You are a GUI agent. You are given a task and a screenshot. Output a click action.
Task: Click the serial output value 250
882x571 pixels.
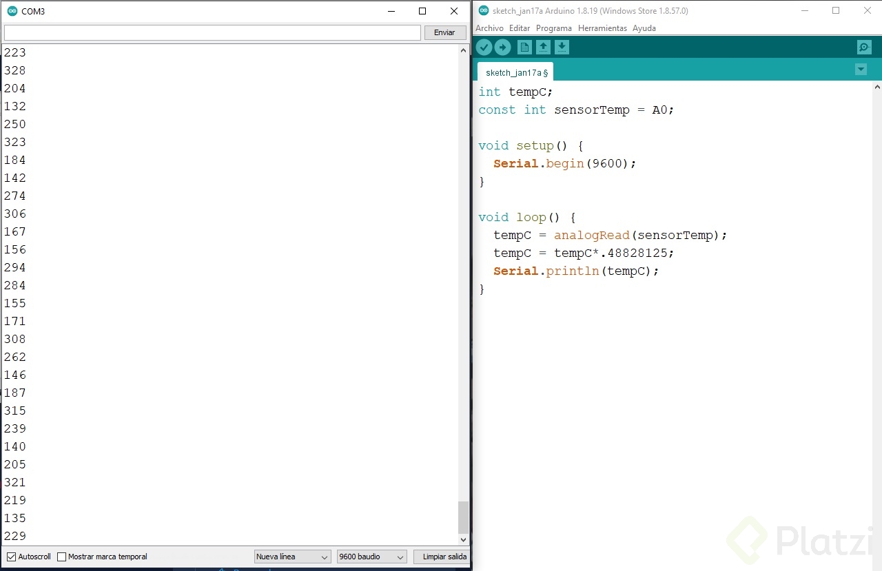tap(15, 124)
